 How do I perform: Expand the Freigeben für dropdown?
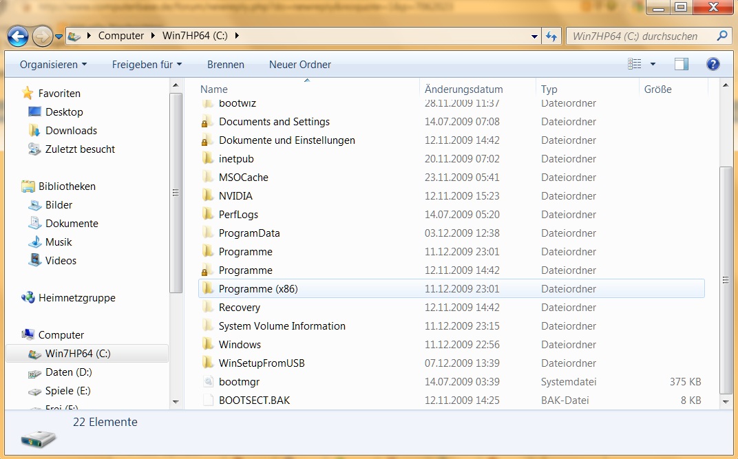(147, 65)
